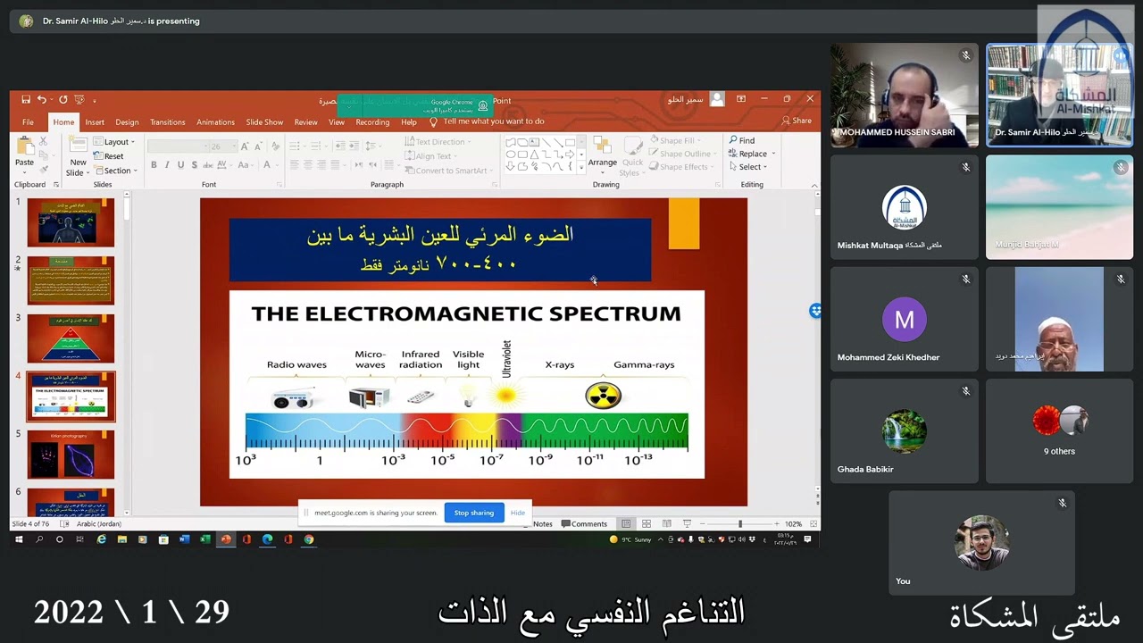Apply Italic formatting

167,165
